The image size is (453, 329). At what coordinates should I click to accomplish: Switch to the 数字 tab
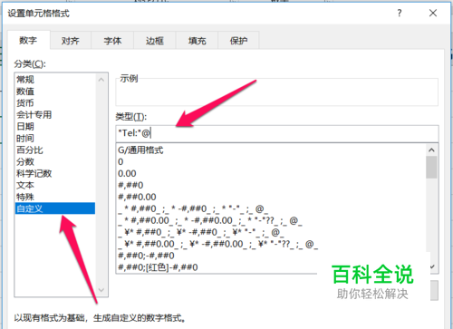[28, 40]
